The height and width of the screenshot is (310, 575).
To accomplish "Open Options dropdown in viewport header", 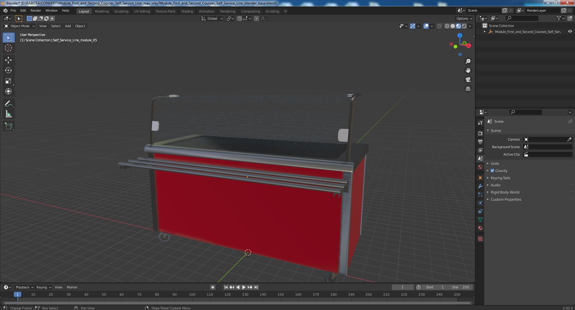I will click(464, 19).
